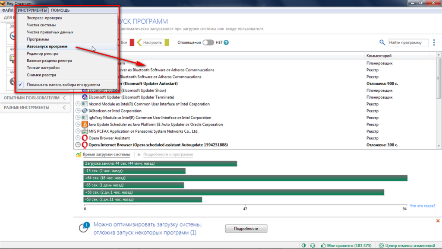
Task: Switch to Подробности о программе tab
Action: [x=168, y=154]
